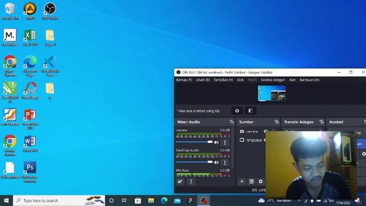This screenshot has width=366, height=206.
Task: Click the Mixer Audio panel scrollbar
Action: click(x=233, y=147)
